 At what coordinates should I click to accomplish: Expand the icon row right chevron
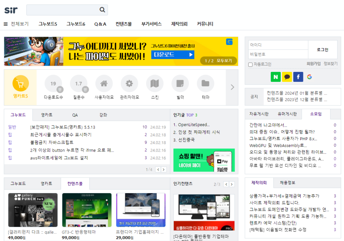tap(232, 87)
